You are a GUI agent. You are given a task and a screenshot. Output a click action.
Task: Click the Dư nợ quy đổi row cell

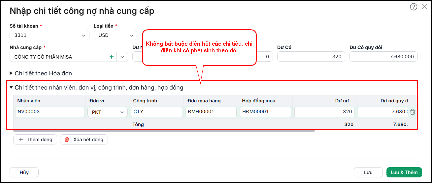[x=383, y=112]
